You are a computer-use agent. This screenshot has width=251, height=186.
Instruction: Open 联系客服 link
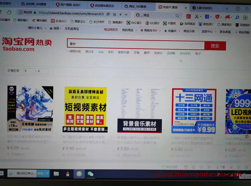coord(225,32)
